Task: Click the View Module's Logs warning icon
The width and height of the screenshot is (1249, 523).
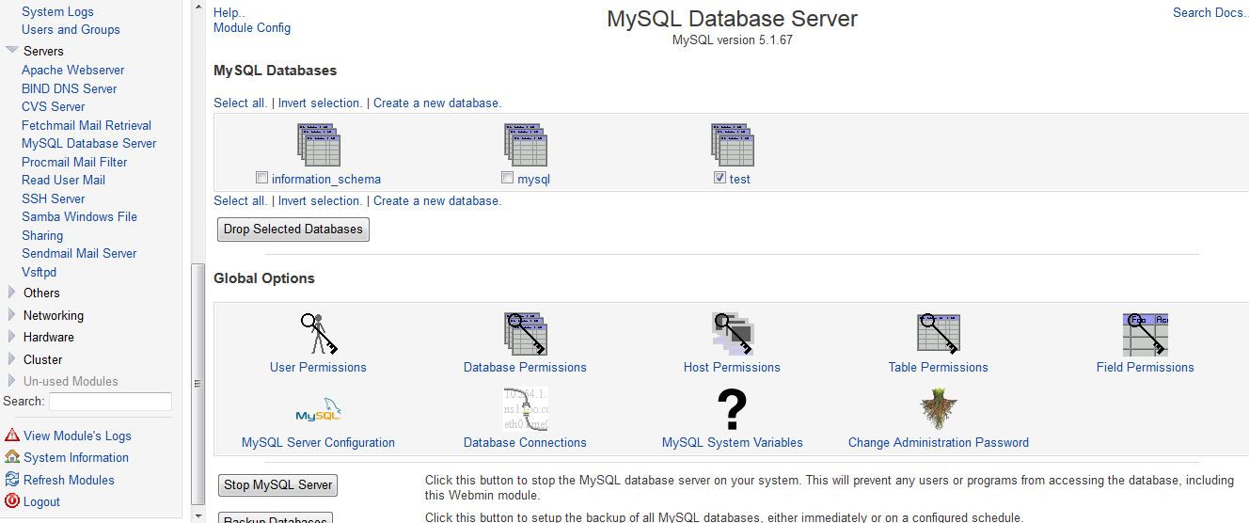Action: 12,435
